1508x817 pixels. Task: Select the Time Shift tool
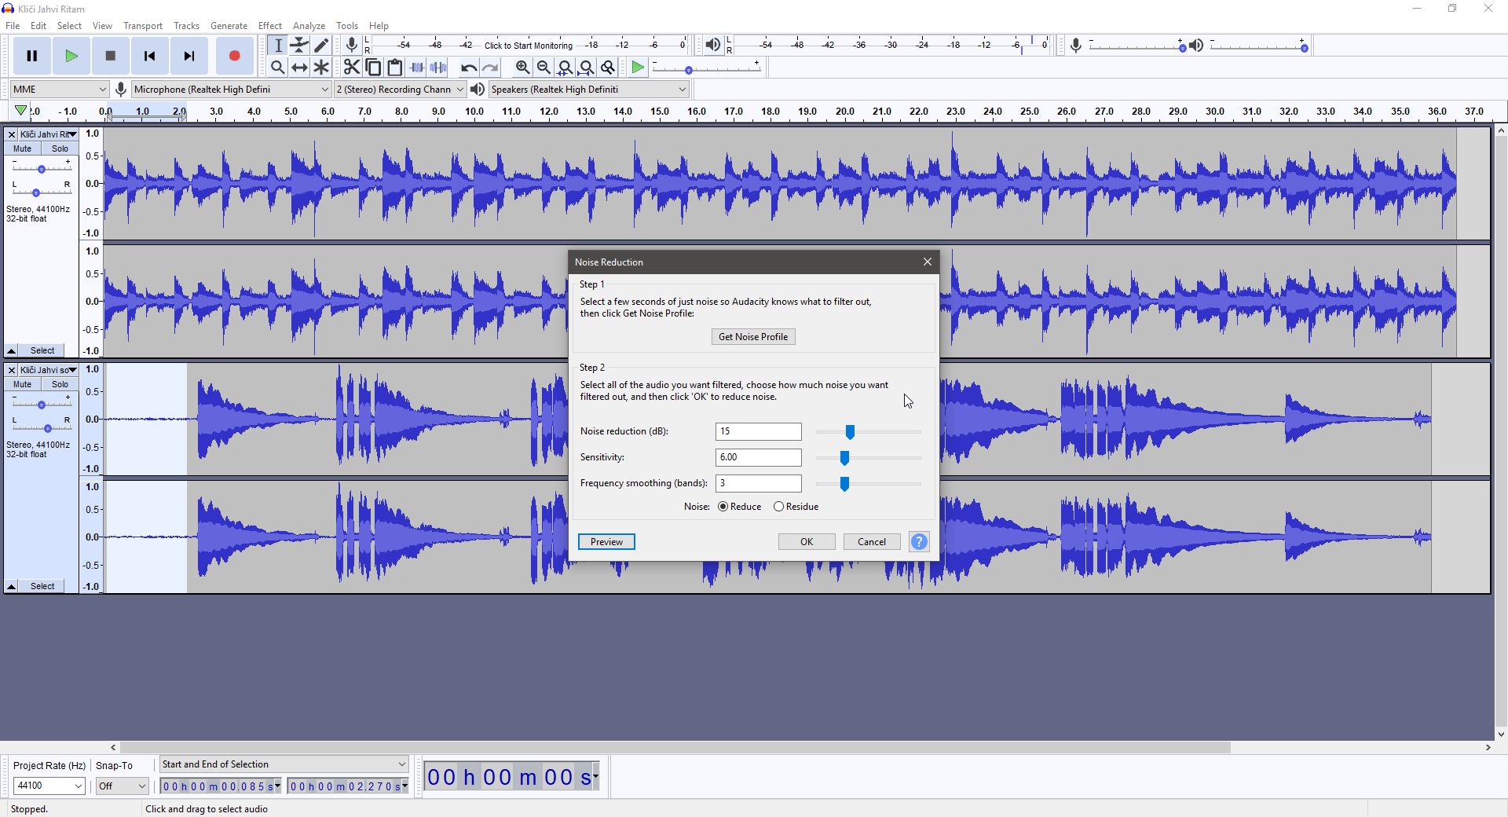pyautogui.click(x=299, y=68)
